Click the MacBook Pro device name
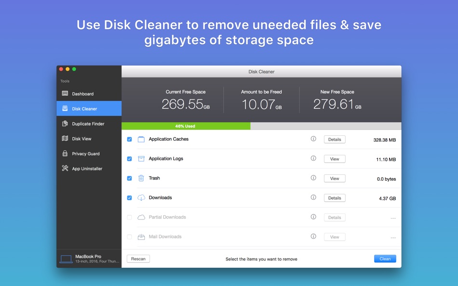 coord(88,257)
